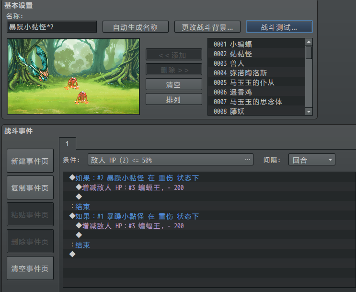The width and height of the screenshot is (356, 292).
Task: Click the disabled <<添加 button
Action: (x=173, y=55)
